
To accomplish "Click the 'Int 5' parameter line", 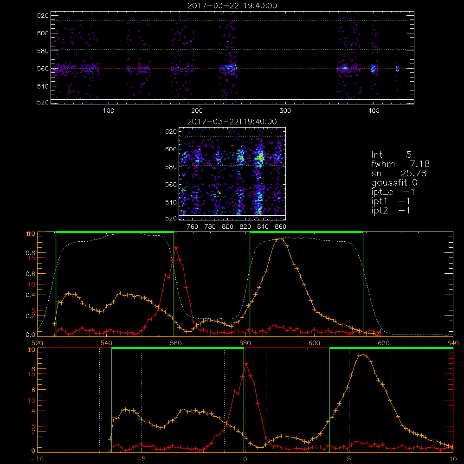I will 391,155.
